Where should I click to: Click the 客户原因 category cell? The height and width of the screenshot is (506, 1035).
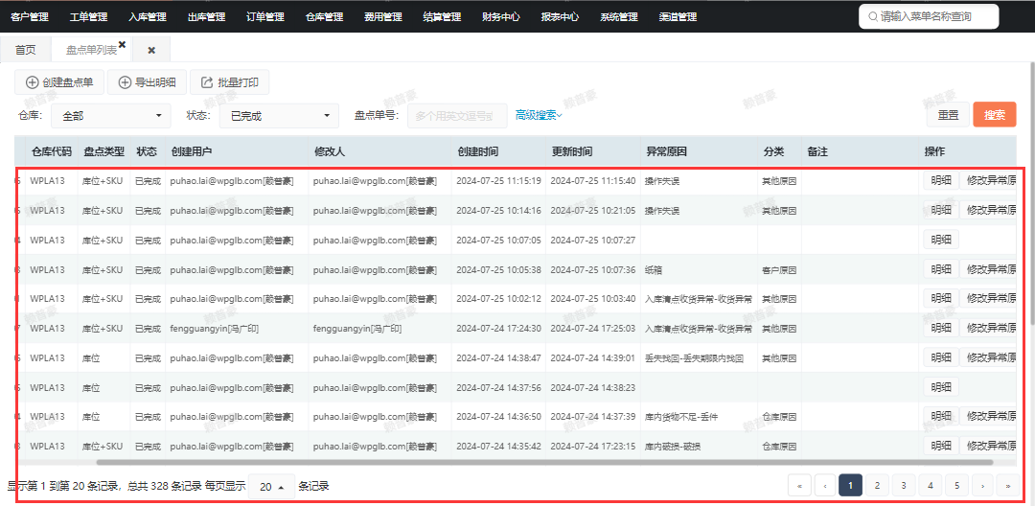(x=779, y=270)
